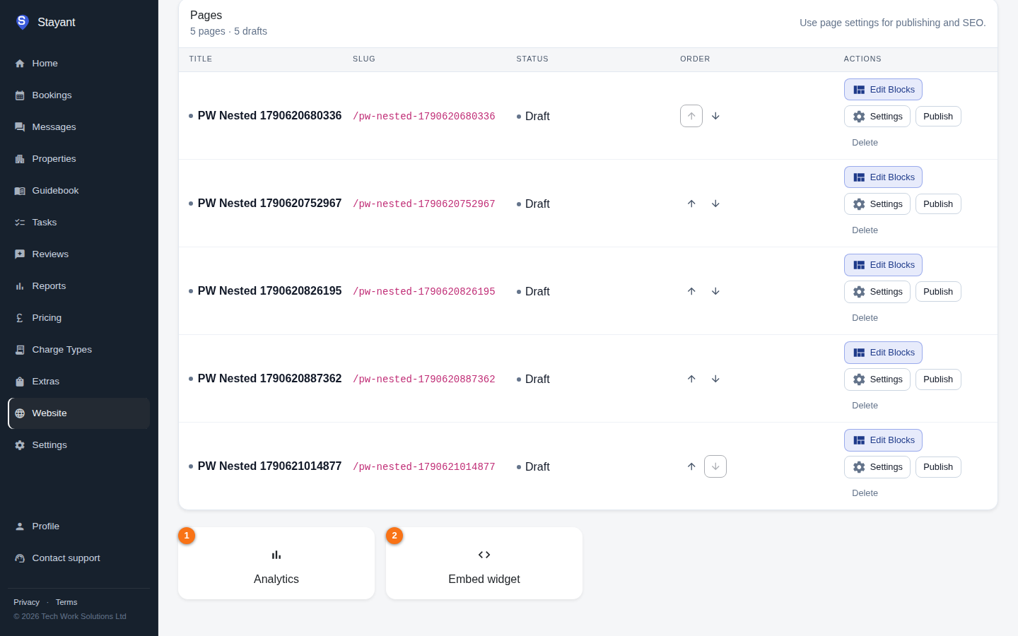The width and height of the screenshot is (1018, 636).
Task: Open the Terms link
Action: (x=66, y=602)
